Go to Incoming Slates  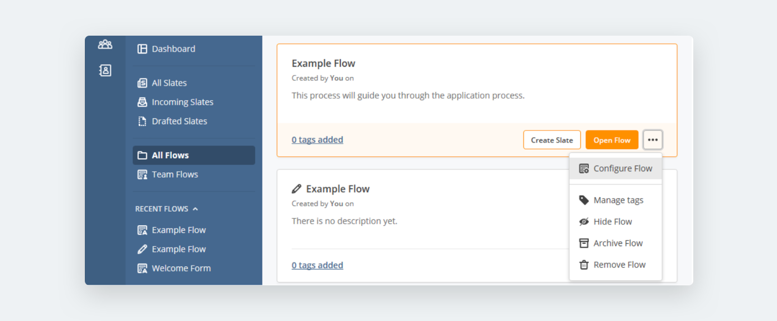[182, 102]
